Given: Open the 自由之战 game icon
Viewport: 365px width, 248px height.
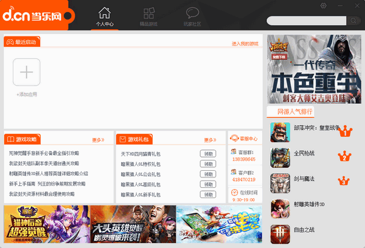Looking at the screenshot, I should 280,234.
